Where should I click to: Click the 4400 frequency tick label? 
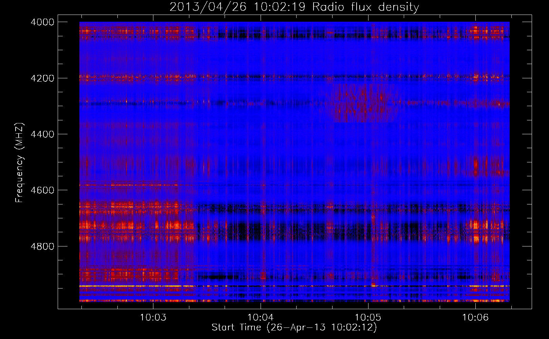tap(42, 134)
